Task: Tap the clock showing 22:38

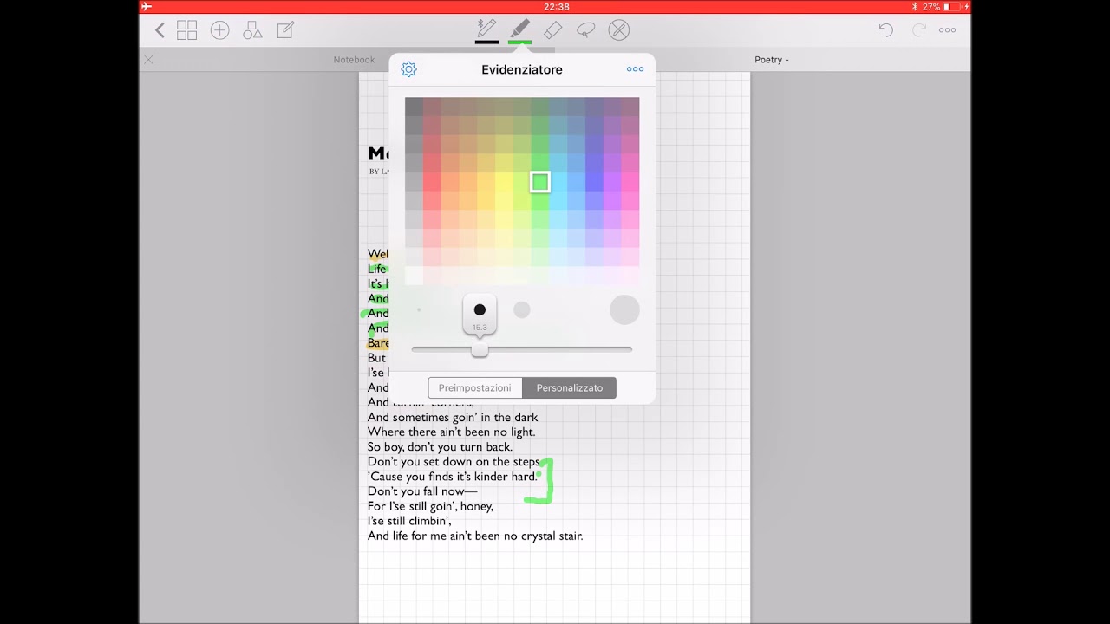Action: tap(556, 6)
